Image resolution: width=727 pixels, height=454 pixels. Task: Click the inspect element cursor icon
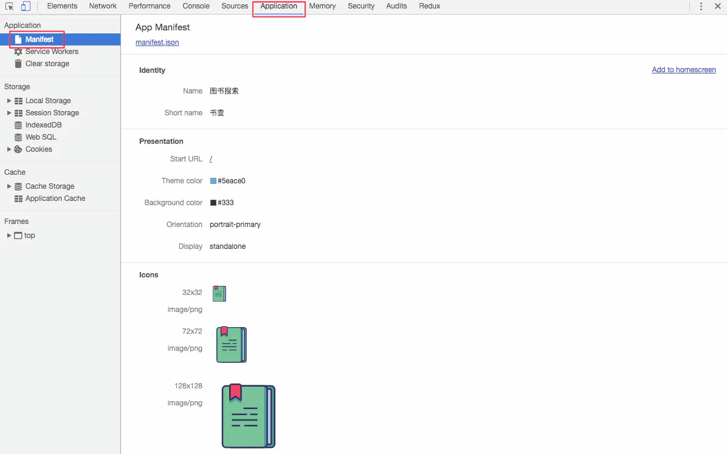click(x=10, y=7)
